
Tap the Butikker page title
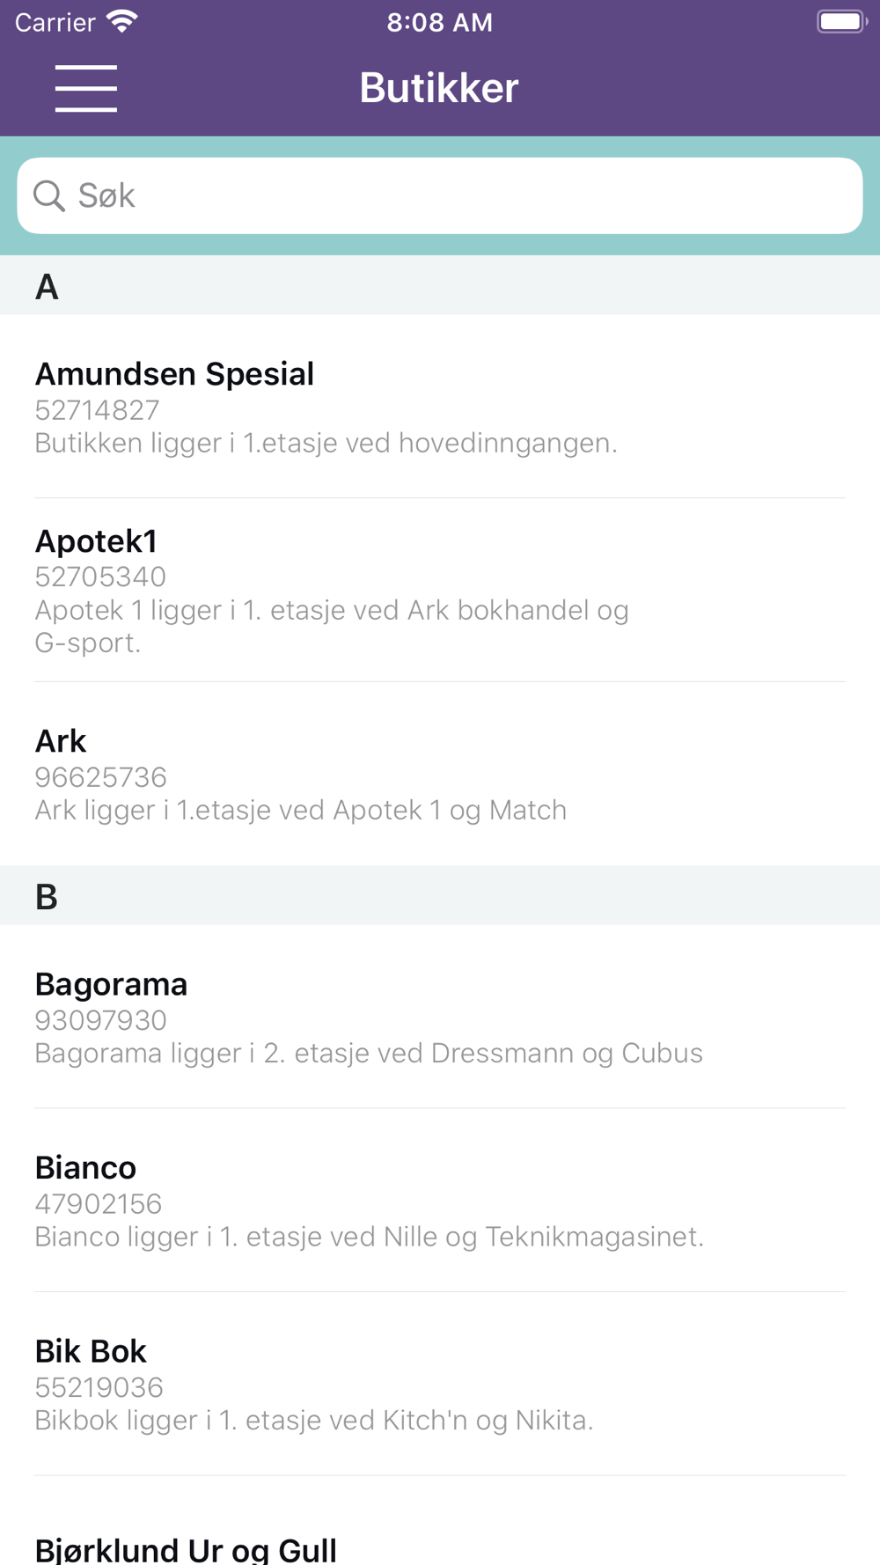coord(439,87)
